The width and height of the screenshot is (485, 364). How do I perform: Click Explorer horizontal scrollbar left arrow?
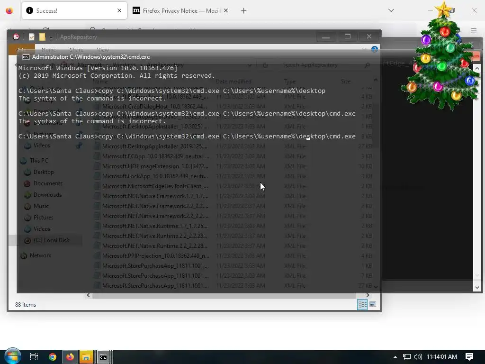click(x=88, y=295)
